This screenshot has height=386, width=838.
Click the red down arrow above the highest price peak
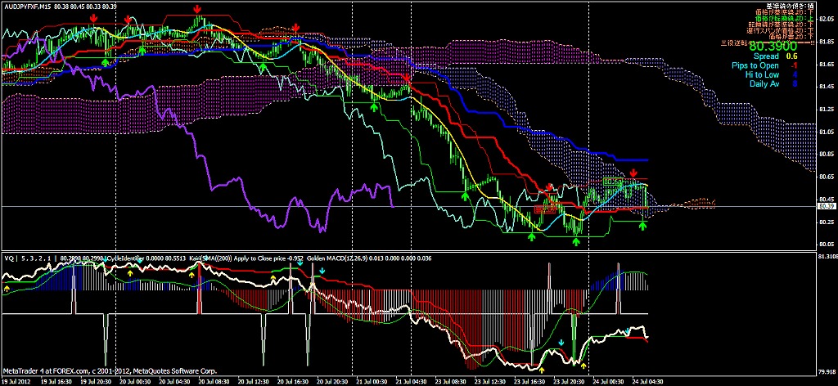point(198,9)
